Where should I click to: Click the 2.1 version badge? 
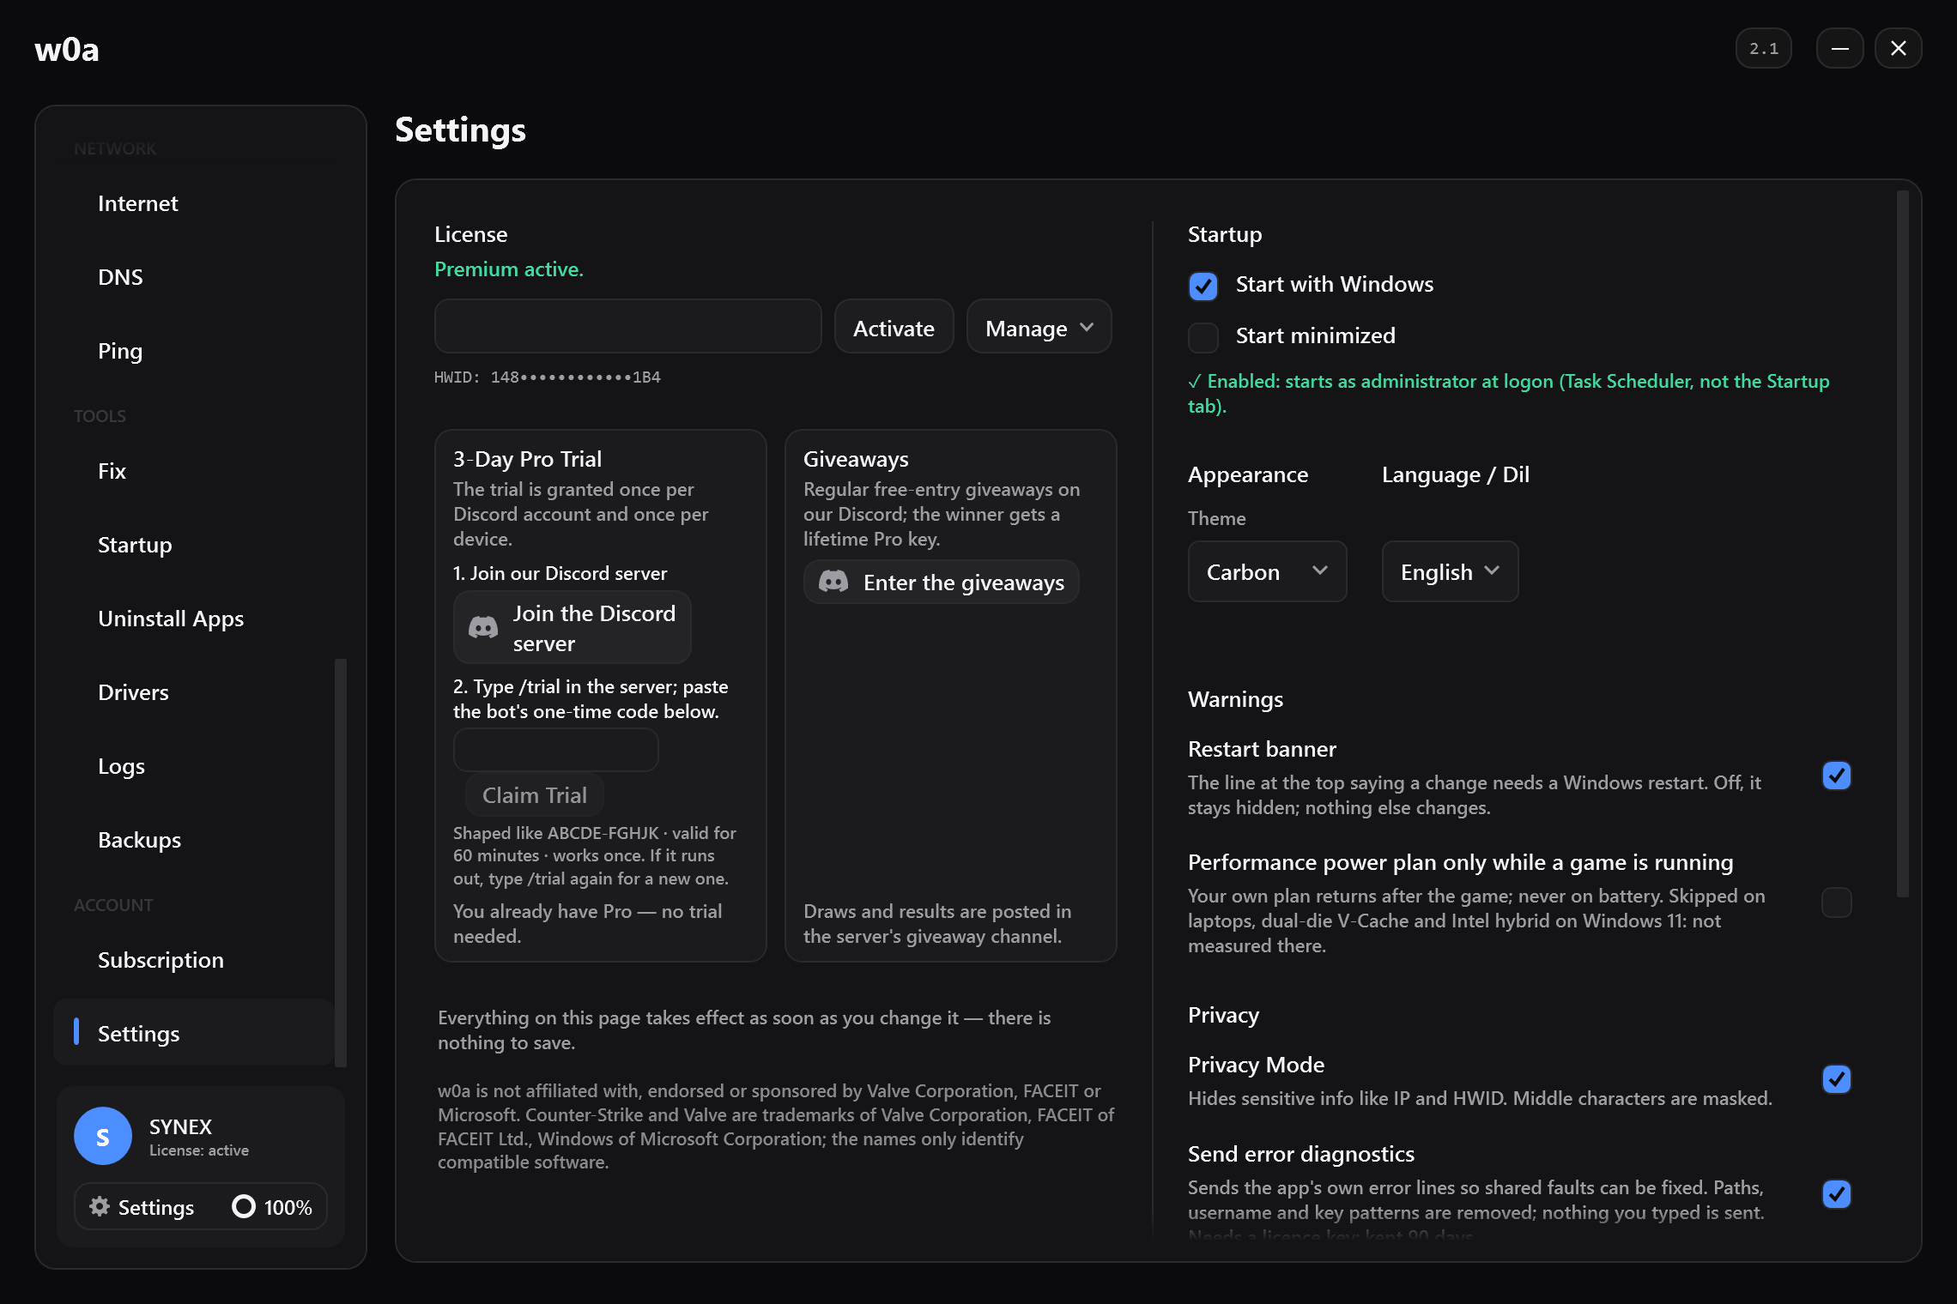[1764, 48]
